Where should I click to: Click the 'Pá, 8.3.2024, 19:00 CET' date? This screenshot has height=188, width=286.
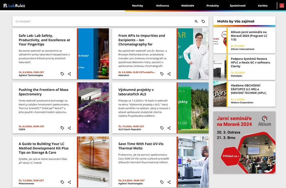tap(131, 180)
